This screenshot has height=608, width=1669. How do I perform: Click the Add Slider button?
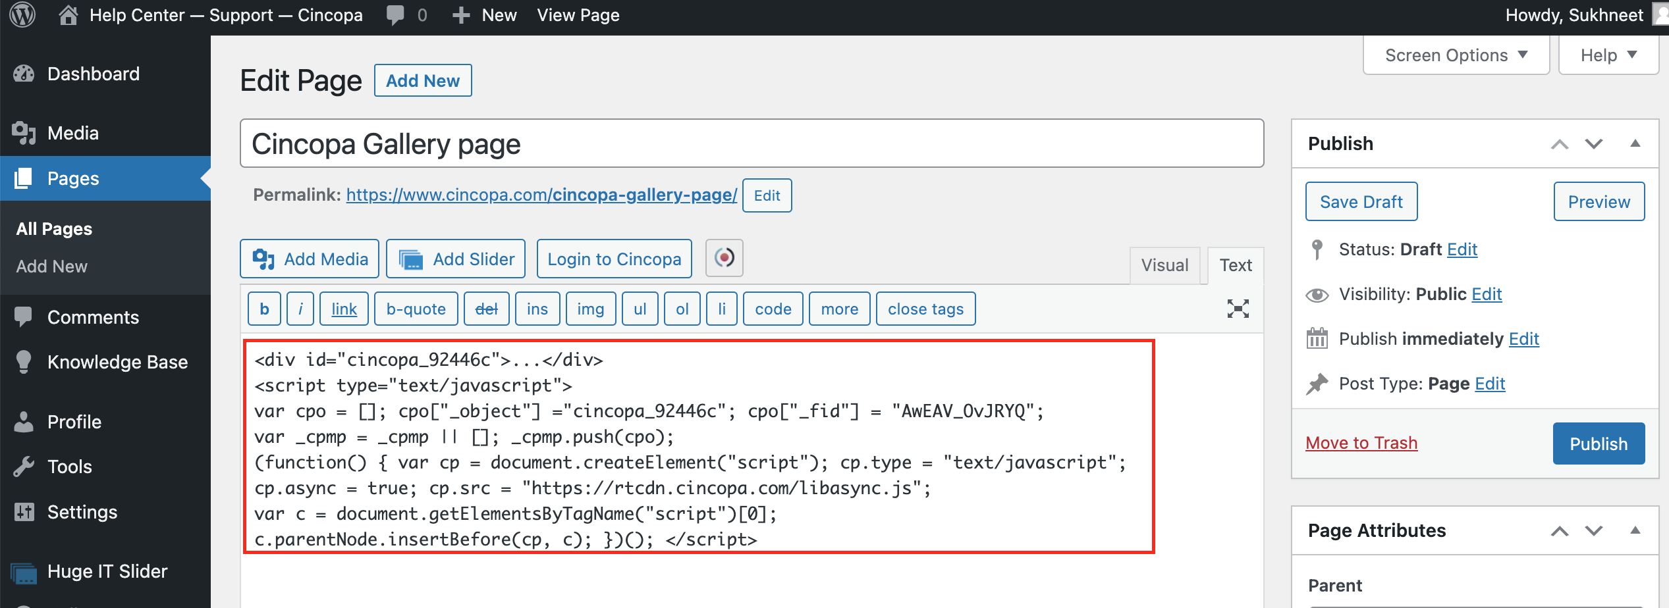pyautogui.click(x=456, y=259)
